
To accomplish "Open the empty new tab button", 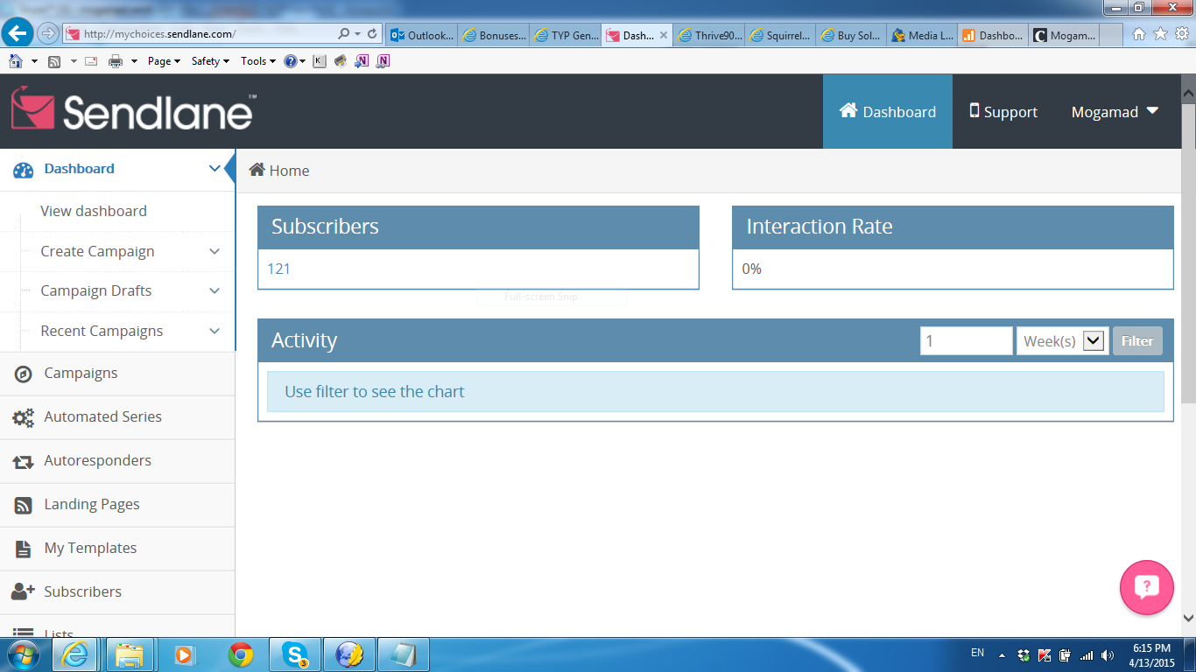I will [1112, 35].
